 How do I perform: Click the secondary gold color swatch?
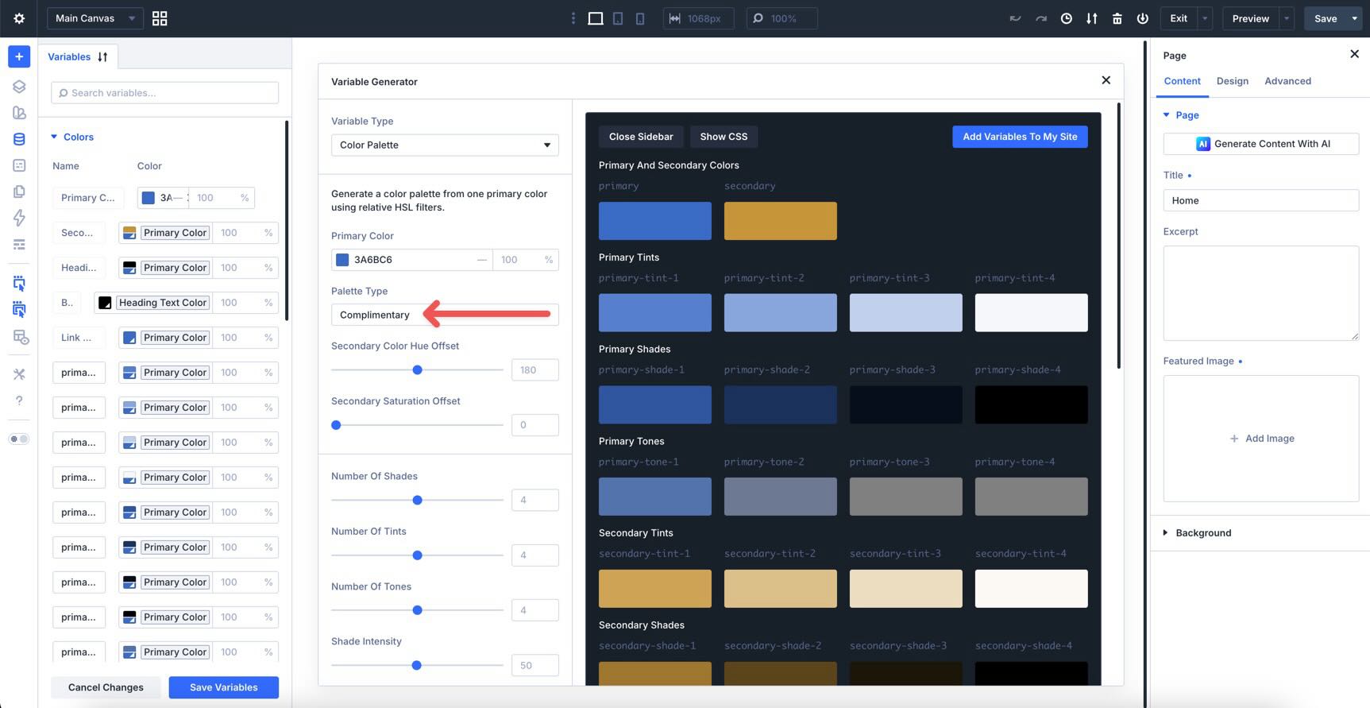pos(780,220)
